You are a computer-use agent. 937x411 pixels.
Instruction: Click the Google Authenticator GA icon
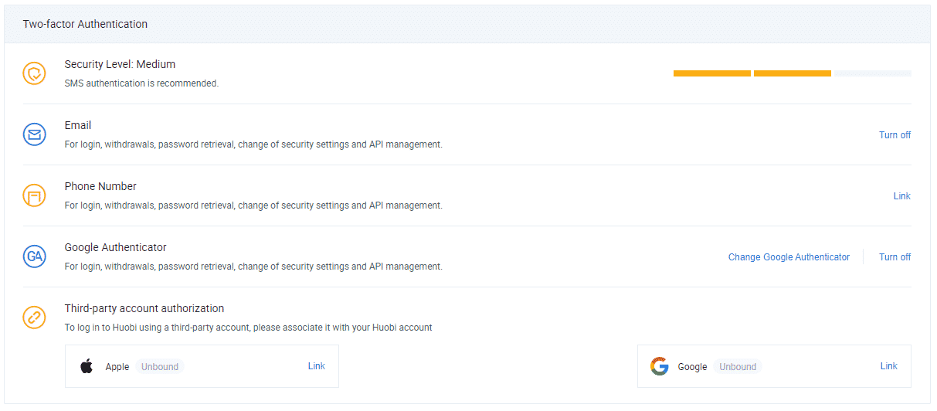click(35, 256)
